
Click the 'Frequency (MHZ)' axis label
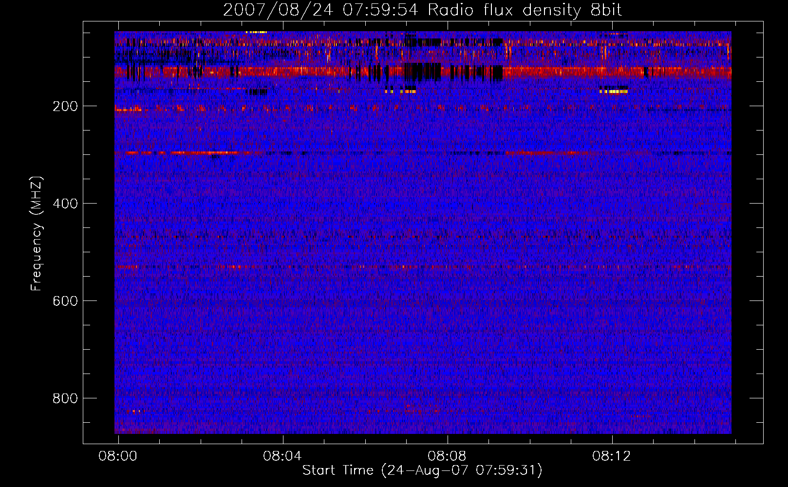tap(37, 233)
